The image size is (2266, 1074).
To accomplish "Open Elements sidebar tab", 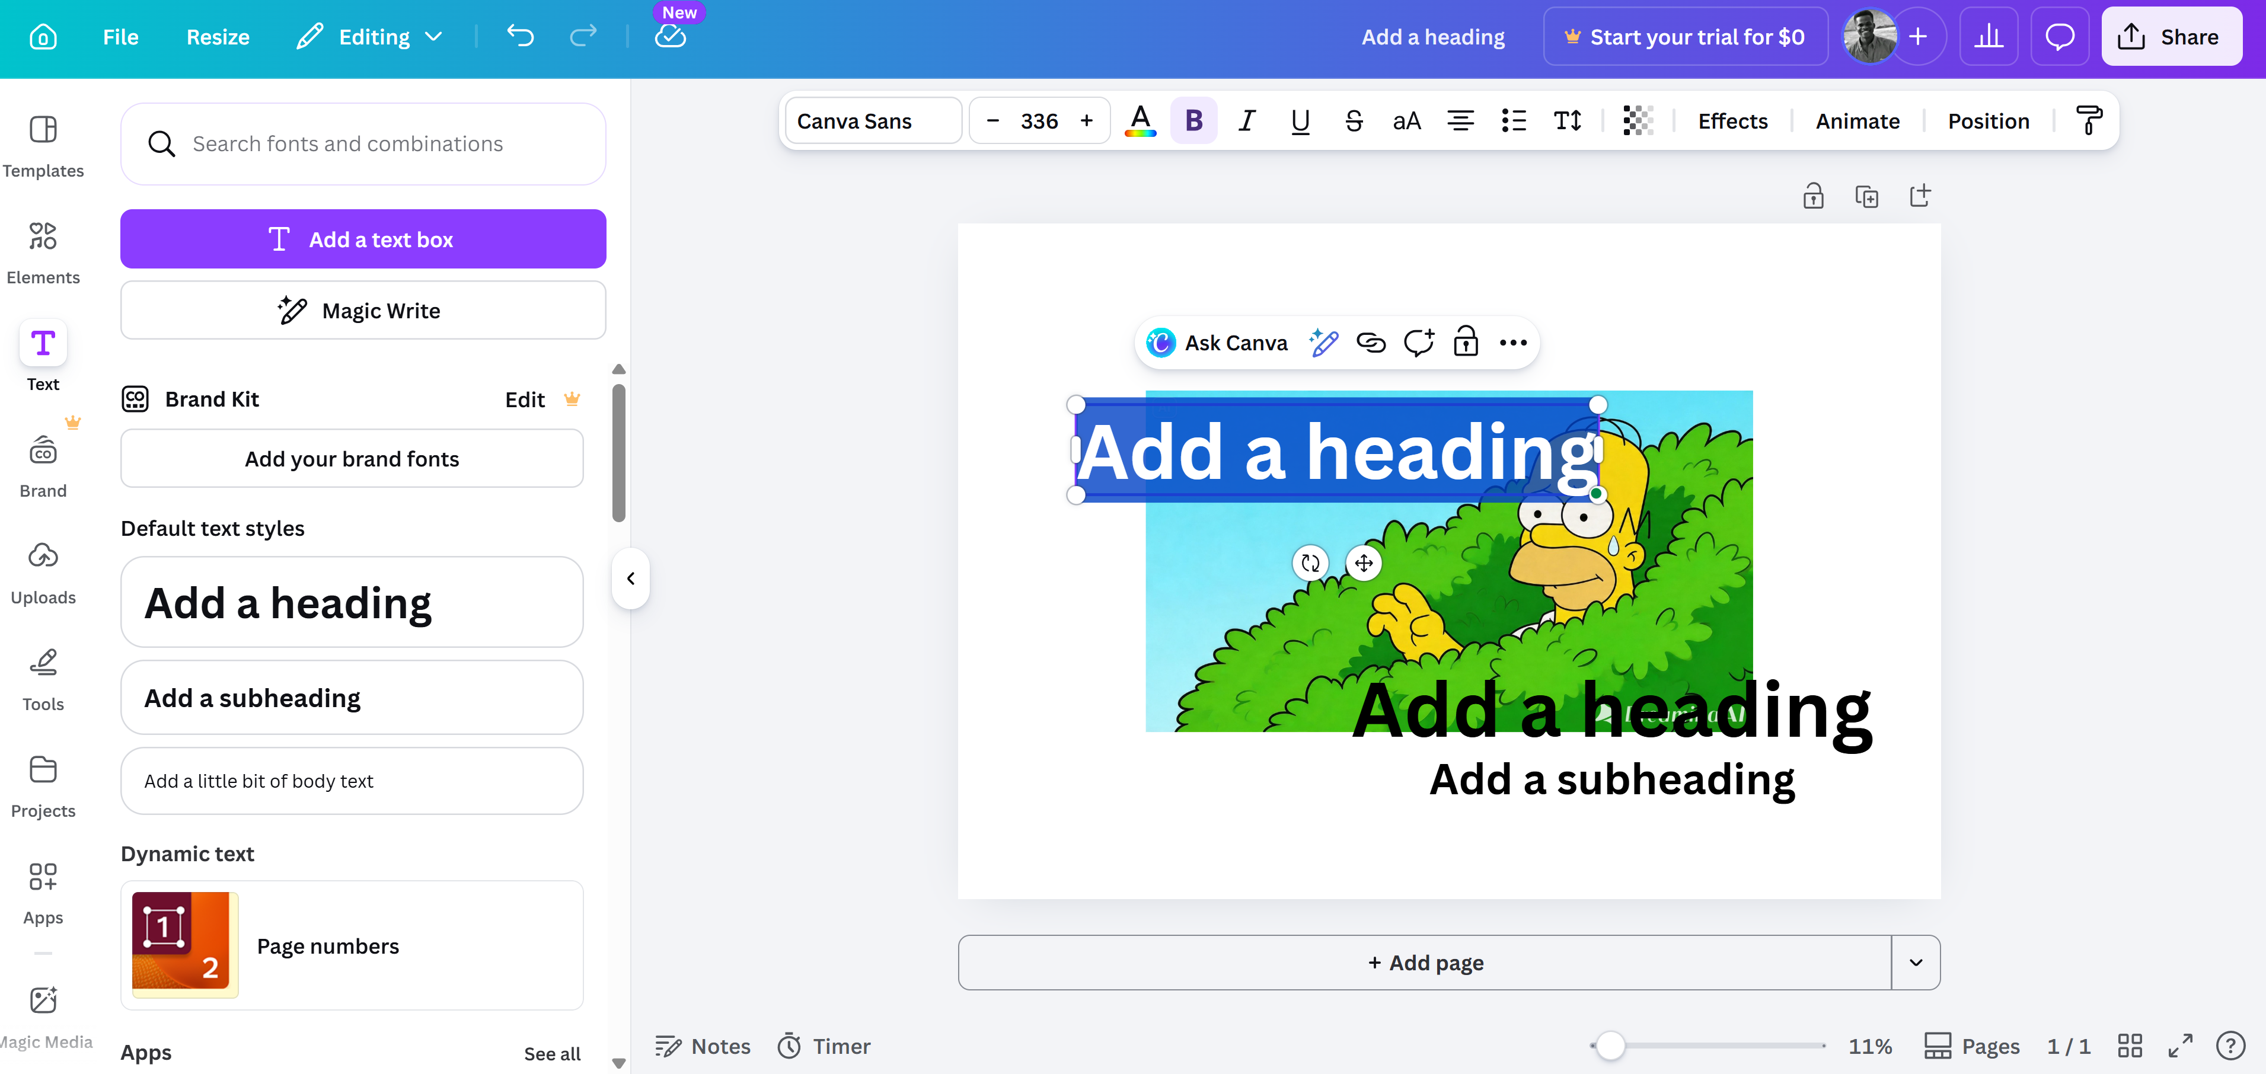I will [x=43, y=252].
